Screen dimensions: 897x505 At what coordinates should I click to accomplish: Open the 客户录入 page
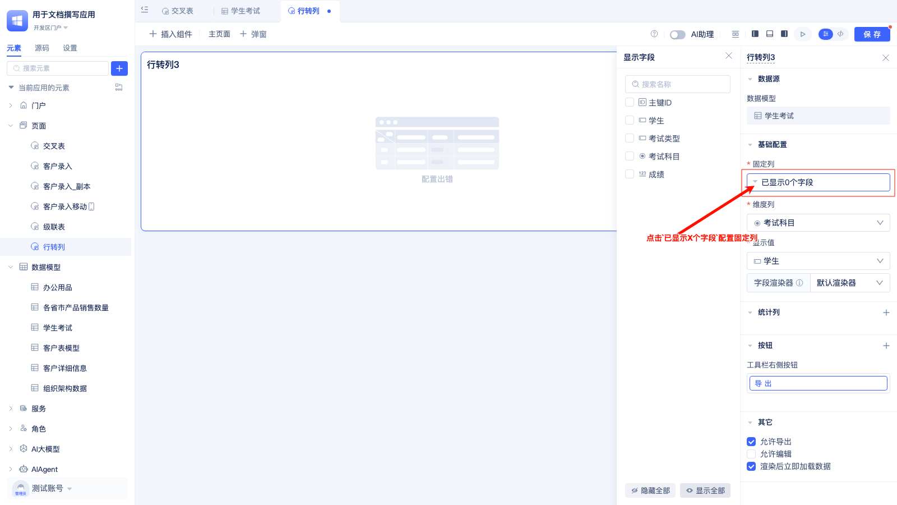57,166
